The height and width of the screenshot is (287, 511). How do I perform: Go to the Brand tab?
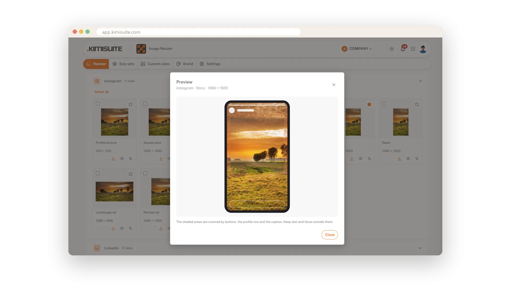point(185,64)
